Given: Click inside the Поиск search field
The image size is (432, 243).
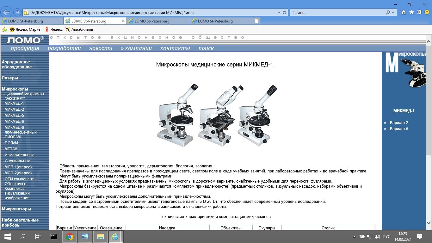Looking at the screenshot, I should coord(338,13).
